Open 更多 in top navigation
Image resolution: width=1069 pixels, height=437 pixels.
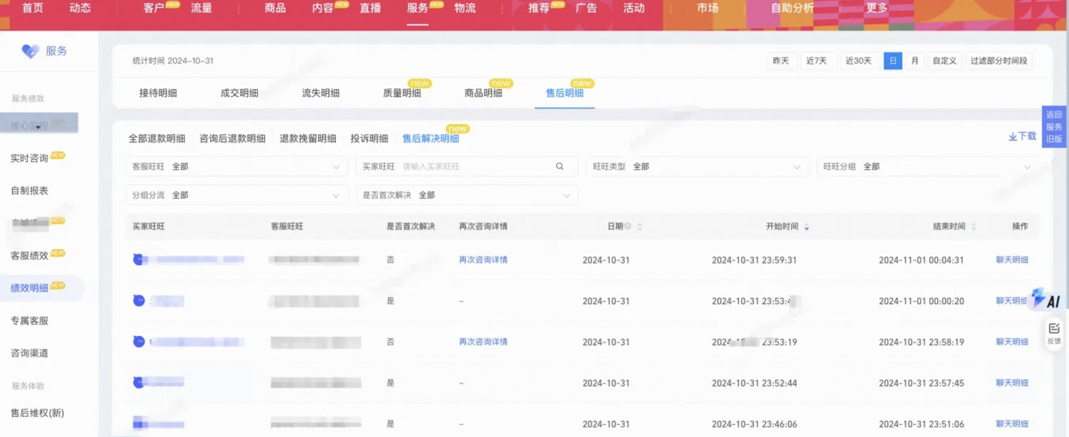pyautogui.click(x=876, y=8)
